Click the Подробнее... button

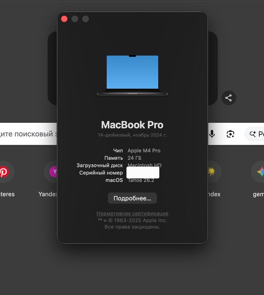pos(132,198)
